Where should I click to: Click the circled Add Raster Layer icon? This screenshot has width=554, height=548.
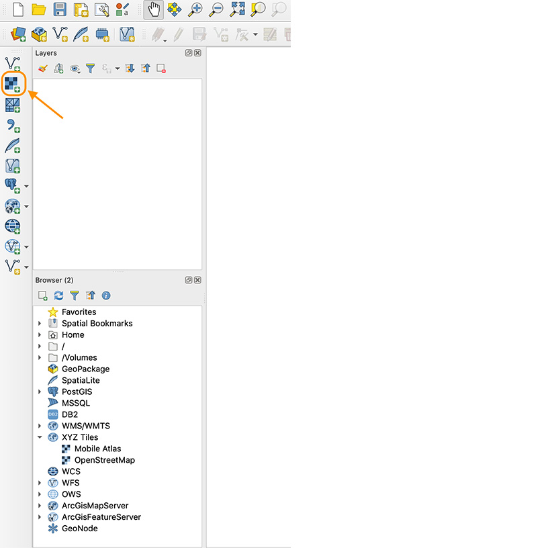(12, 83)
